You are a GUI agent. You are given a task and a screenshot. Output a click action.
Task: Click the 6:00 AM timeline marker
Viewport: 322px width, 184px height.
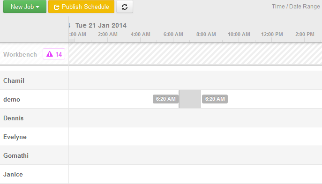coord(173,34)
